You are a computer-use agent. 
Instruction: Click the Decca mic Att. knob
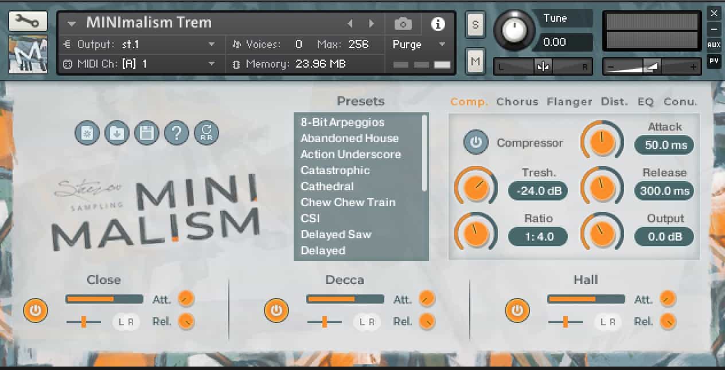(x=427, y=298)
